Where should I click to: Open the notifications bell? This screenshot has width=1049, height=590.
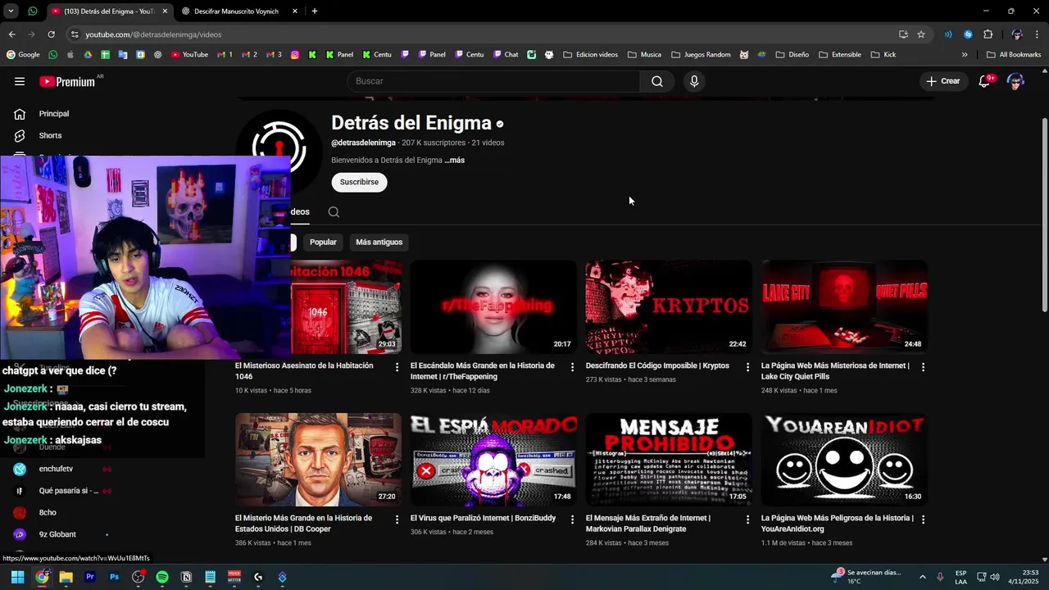pyautogui.click(x=985, y=81)
